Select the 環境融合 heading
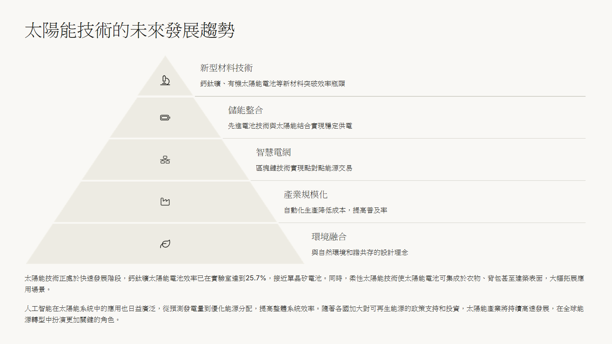 pyautogui.click(x=329, y=237)
